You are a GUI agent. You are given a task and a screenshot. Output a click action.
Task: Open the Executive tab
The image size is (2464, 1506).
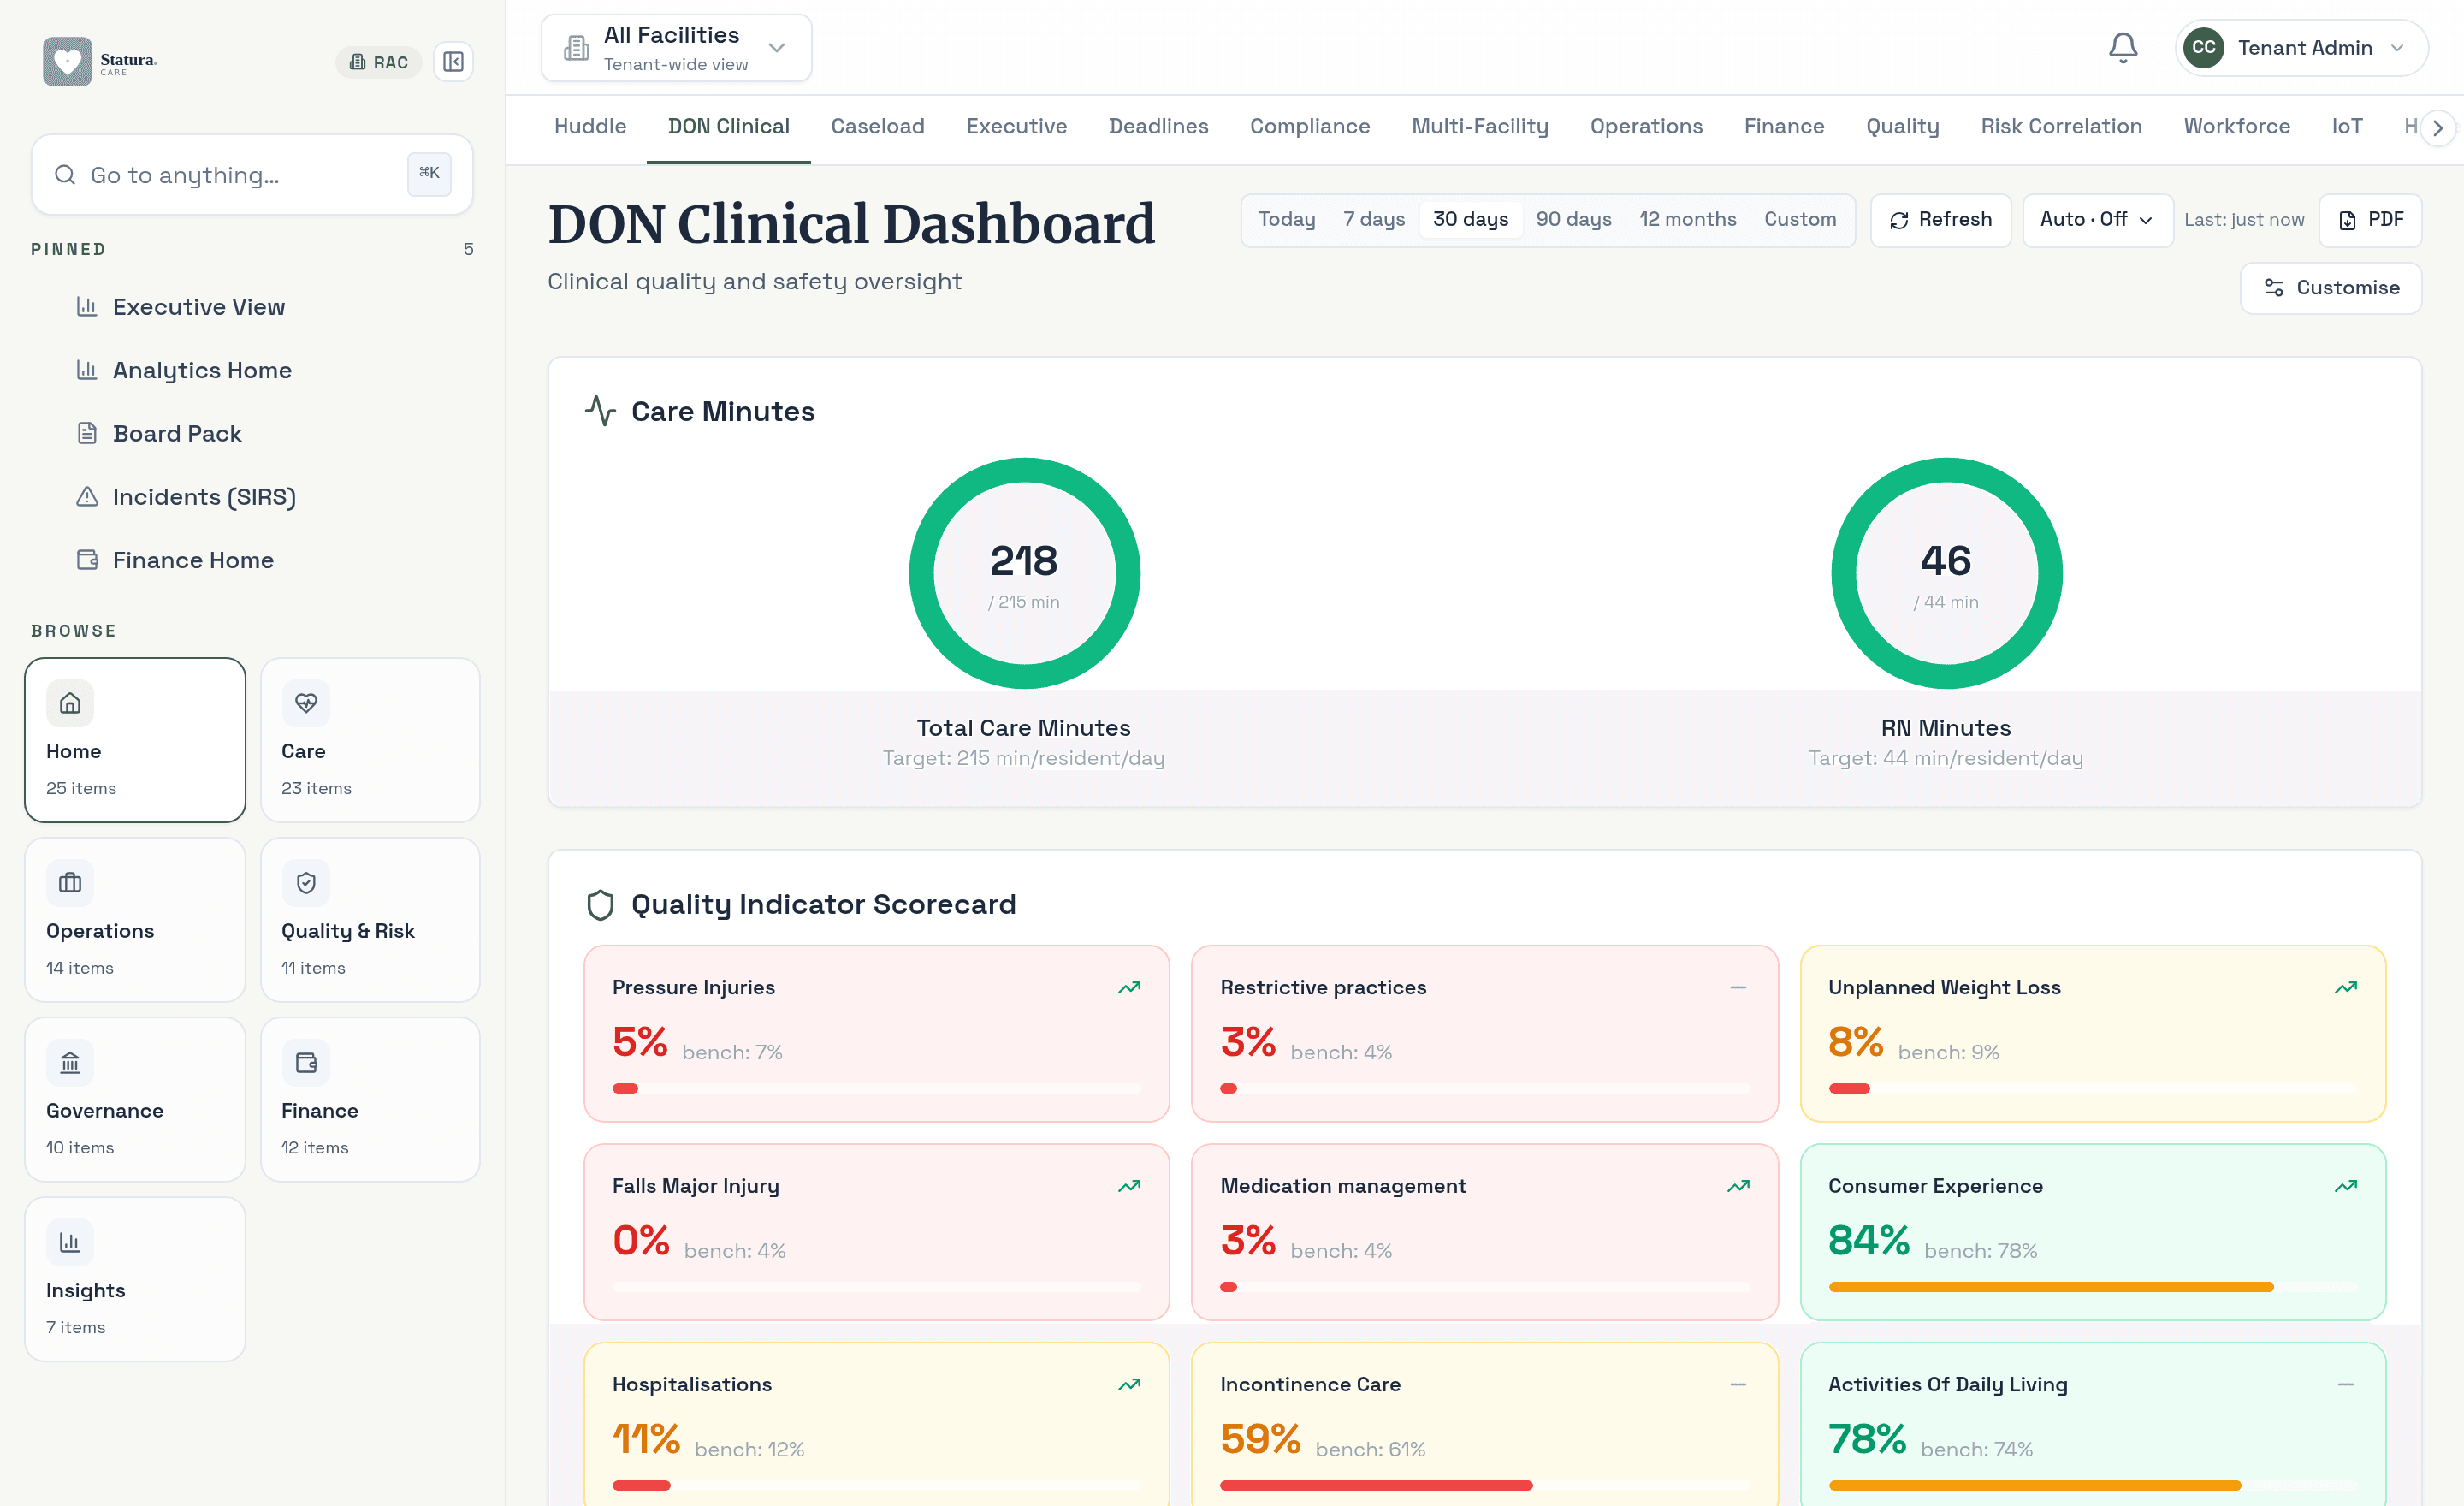click(1016, 127)
